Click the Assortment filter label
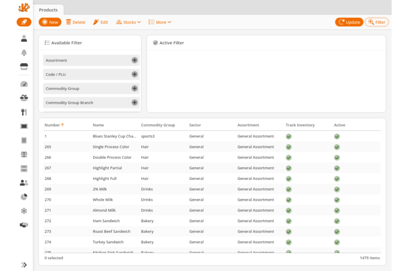 (x=56, y=60)
